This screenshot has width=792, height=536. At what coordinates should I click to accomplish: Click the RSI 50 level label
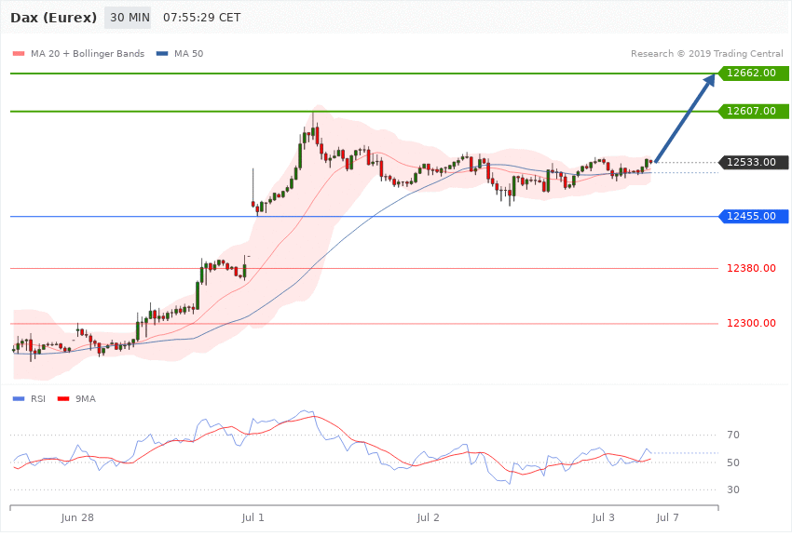pos(733,462)
